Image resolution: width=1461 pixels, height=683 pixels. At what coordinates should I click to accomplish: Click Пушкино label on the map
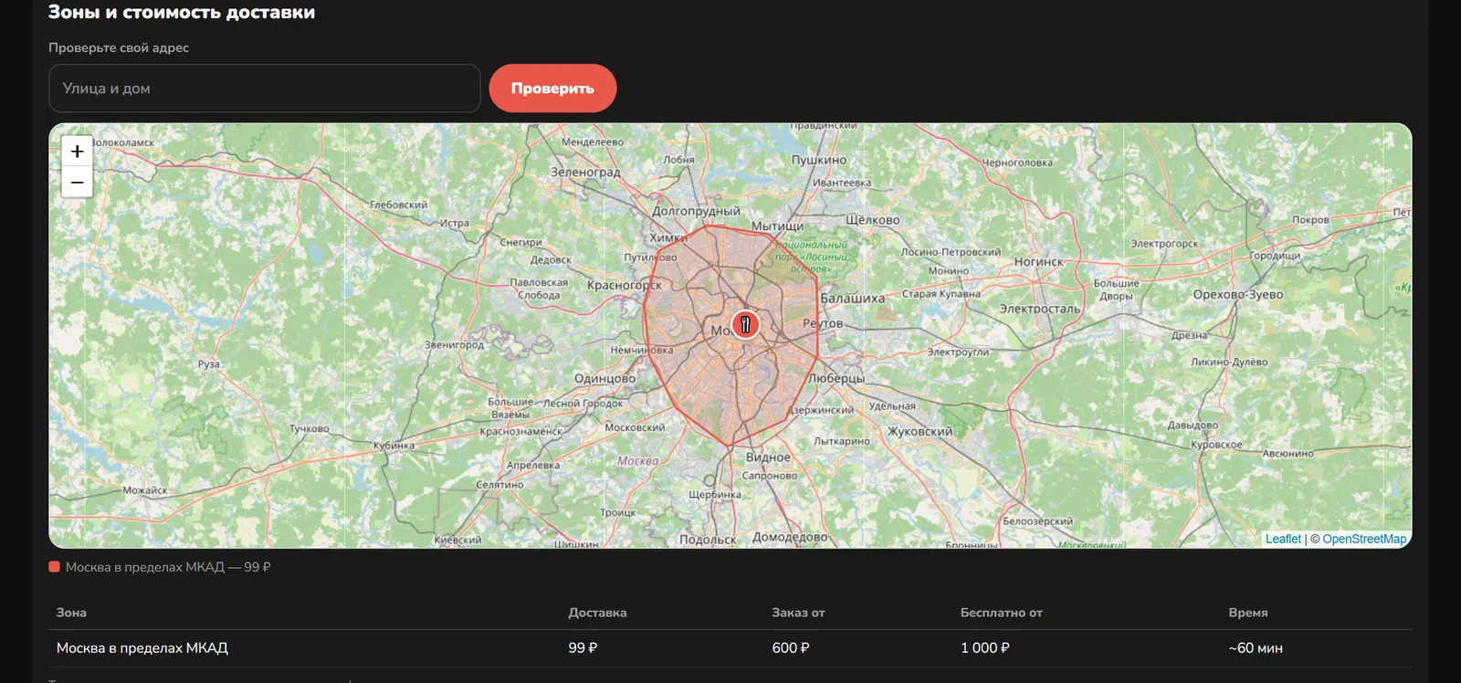point(819,160)
